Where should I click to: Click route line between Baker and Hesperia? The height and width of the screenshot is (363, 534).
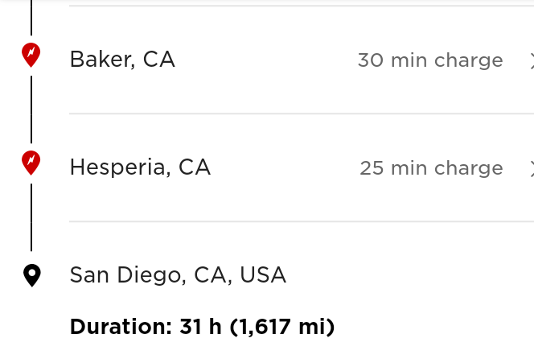click(31, 109)
